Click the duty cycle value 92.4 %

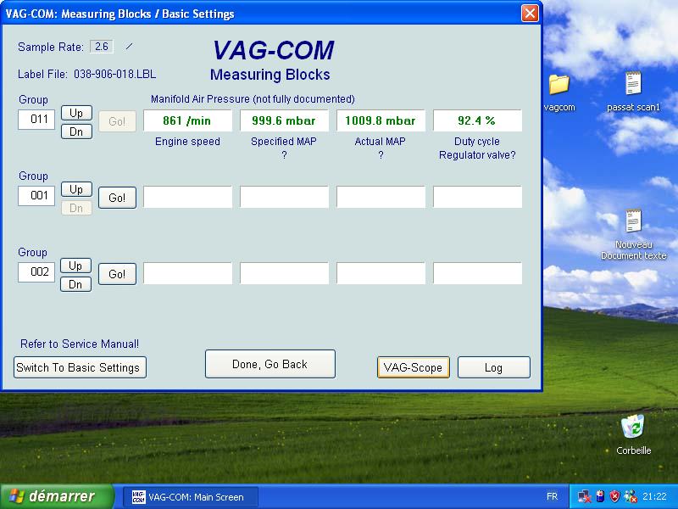[x=477, y=120]
